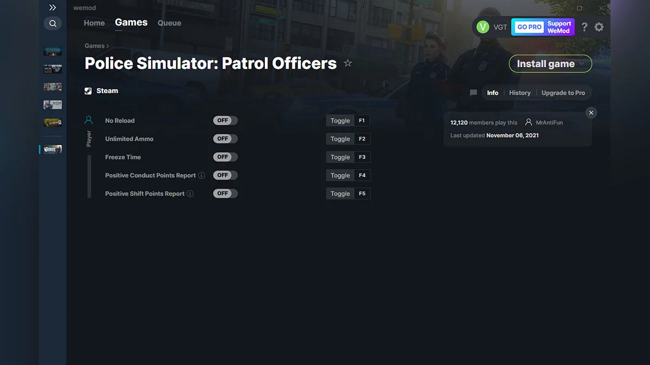Select the highlighted game thumbnail in sidebar
650x365 pixels.
(53, 149)
